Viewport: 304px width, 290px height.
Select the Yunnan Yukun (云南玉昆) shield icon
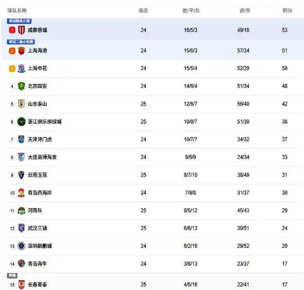click(x=21, y=175)
